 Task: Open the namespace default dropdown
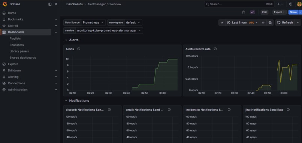coord(133,22)
